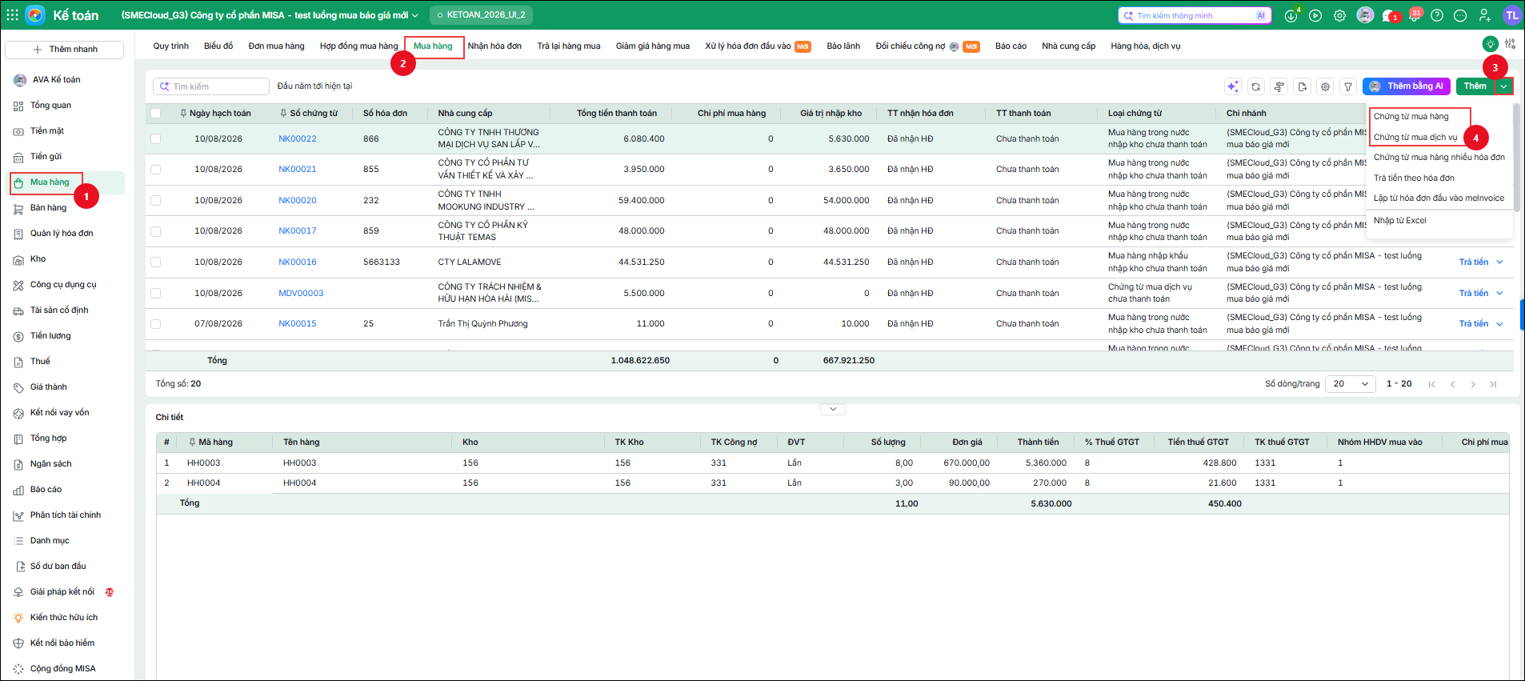Open the table column settings gear
Image resolution: width=1525 pixels, height=681 pixels.
(x=1326, y=86)
